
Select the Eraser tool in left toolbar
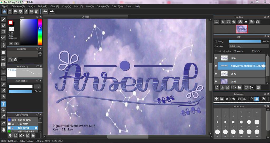[x=3, y=25]
